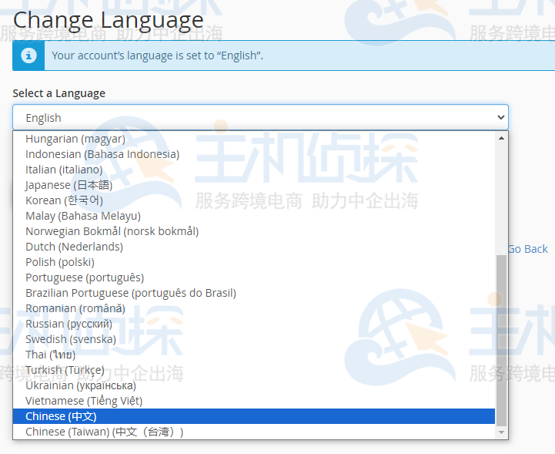
Task: Click the list scrollbar down arrow
Action: click(501, 432)
